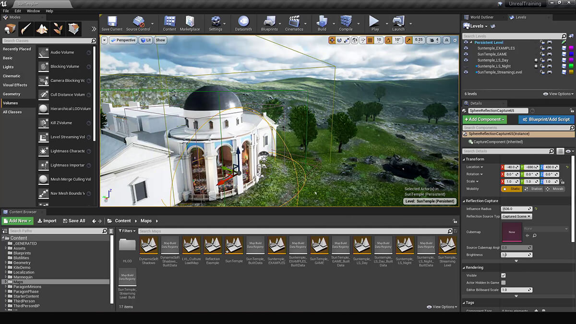Screen dimensions: 576x324
Task: Open the Add Component dropdown
Action: pos(484,119)
